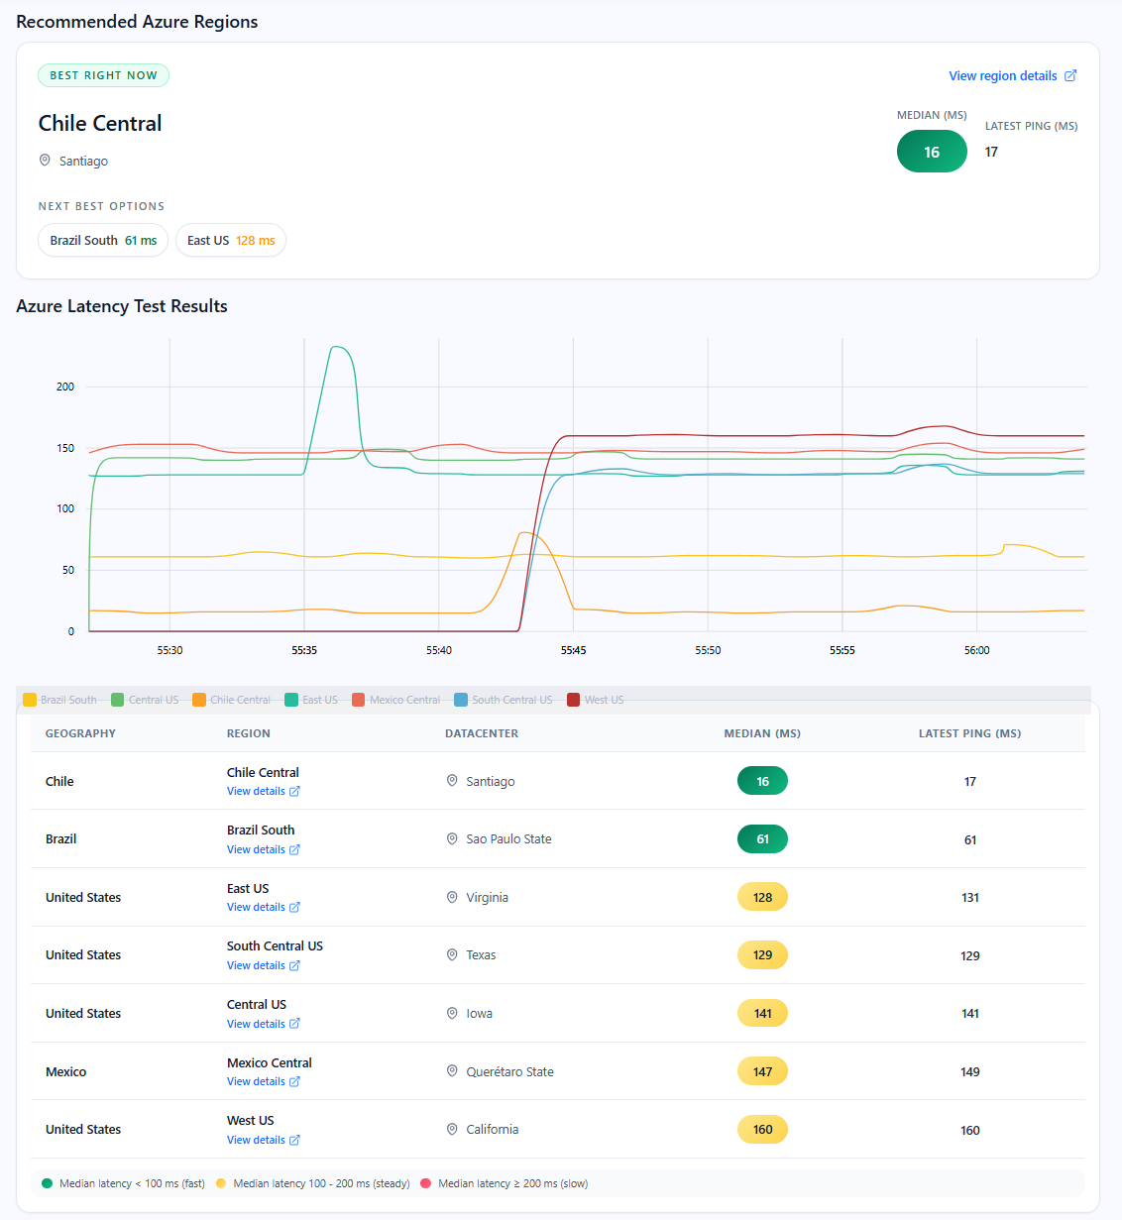This screenshot has width=1122, height=1220.
Task: Click external link icon in Brazil South row
Action: pyautogui.click(x=294, y=850)
